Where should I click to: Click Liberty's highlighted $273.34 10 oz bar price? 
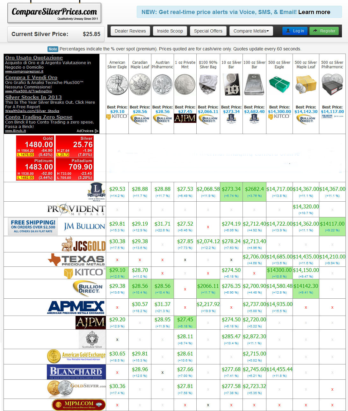coord(231,189)
